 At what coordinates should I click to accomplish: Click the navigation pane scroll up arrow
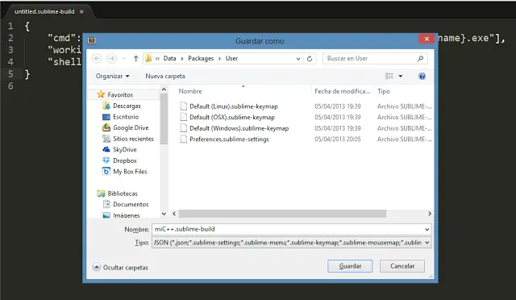tap(164, 90)
